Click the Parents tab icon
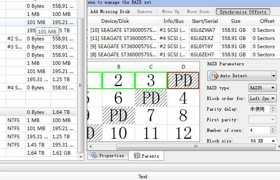Screen dimensions: 280x180 pyautogui.click(x=137, y=156)
